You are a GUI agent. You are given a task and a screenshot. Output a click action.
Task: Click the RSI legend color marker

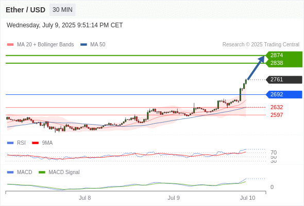(10, 143)
